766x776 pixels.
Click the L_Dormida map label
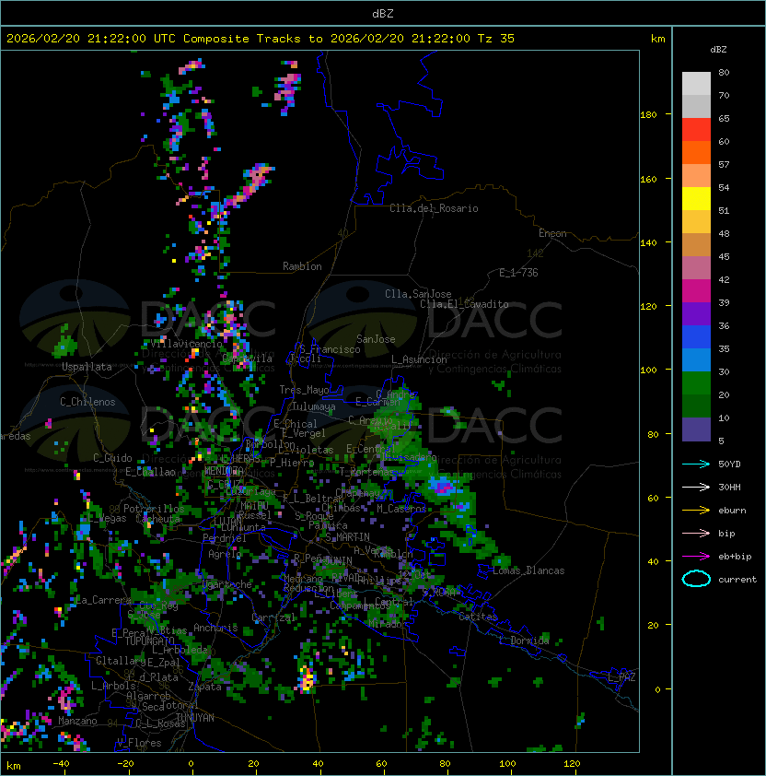[524, 641]
